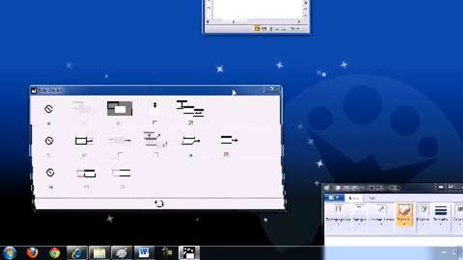The width and height of the screenshot is (463, 260).
Task: Choose the outlined box with right arrow preset
Action: tap(84, 141)
